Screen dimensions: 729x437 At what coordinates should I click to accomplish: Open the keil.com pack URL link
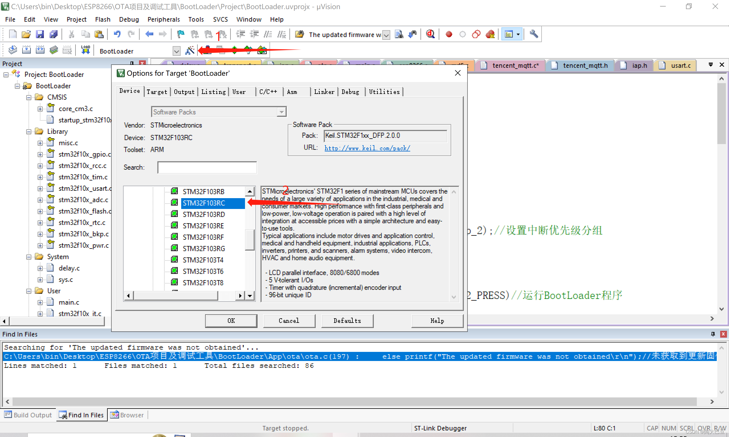tap(367, 148)
